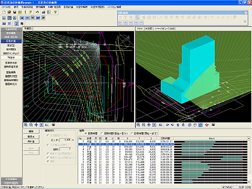The width and height of the screenshot is (252, 189).
Task: Click window zoom icon under plan view
Action: coord(41,125)
